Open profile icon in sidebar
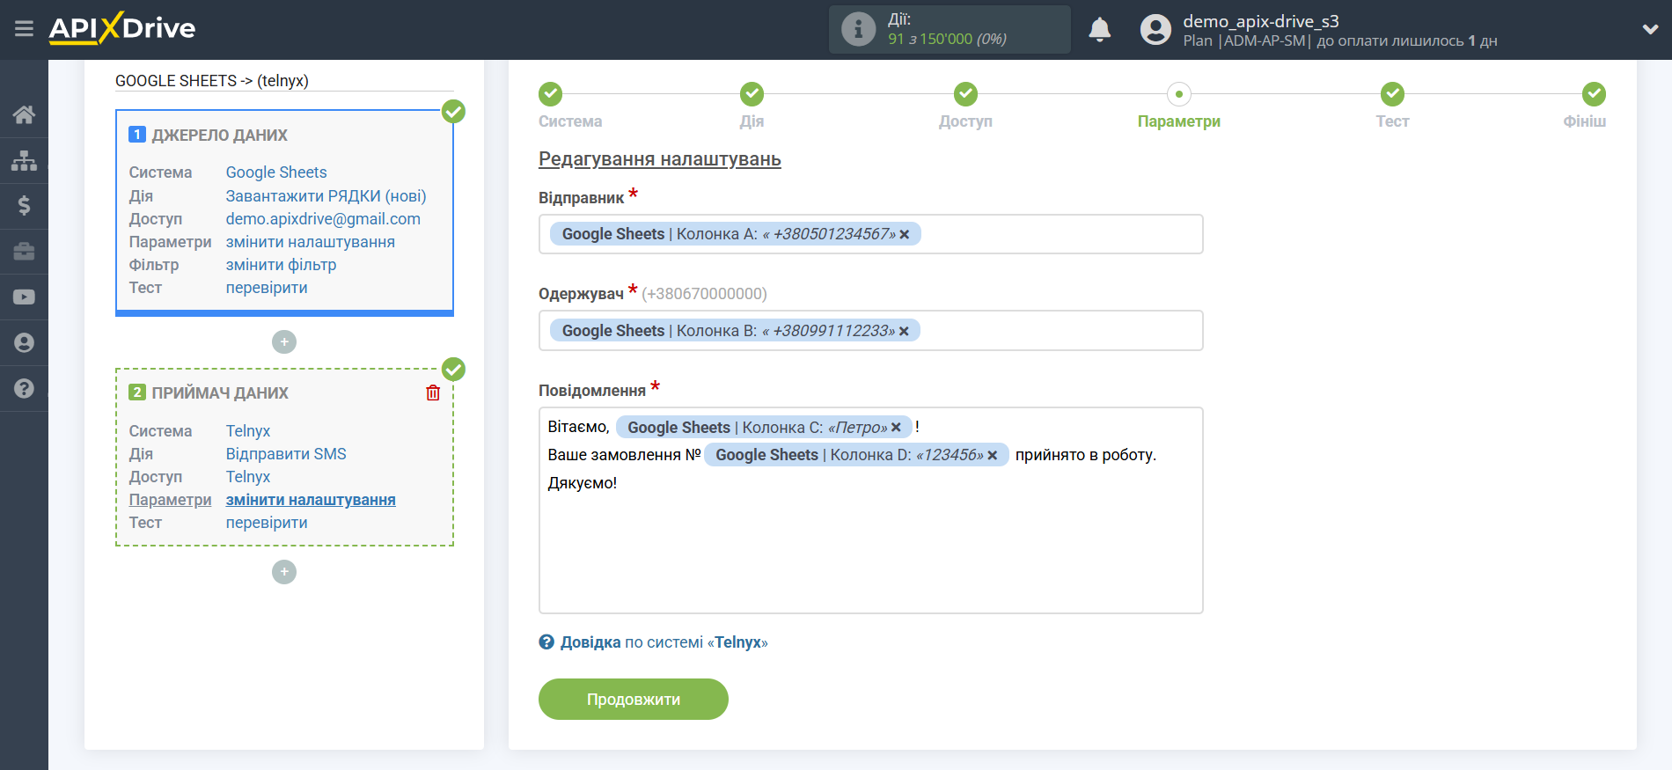This screenshot has height=770, width=1672. pyautogui.click(x=24, y=343)
